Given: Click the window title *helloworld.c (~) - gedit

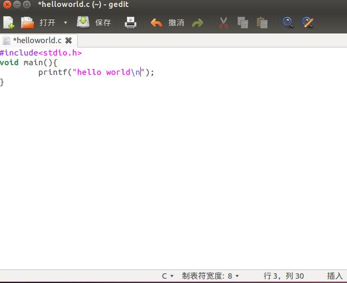Looking at the screenshot, I should pos(83,4).
